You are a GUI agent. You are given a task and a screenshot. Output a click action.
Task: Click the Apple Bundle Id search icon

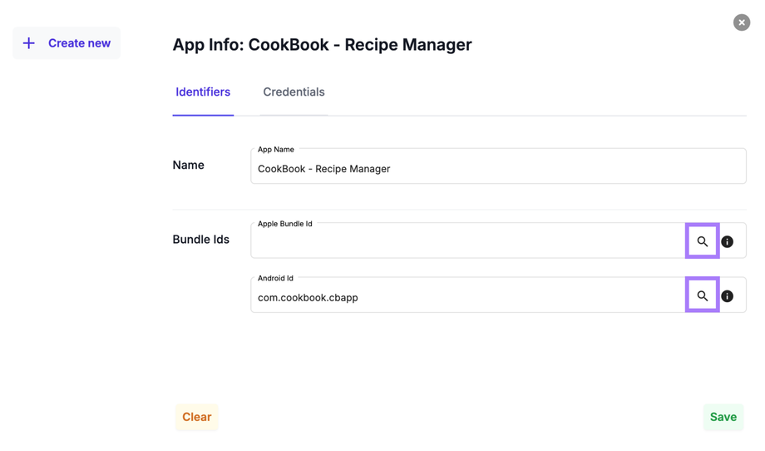[703, 241]
